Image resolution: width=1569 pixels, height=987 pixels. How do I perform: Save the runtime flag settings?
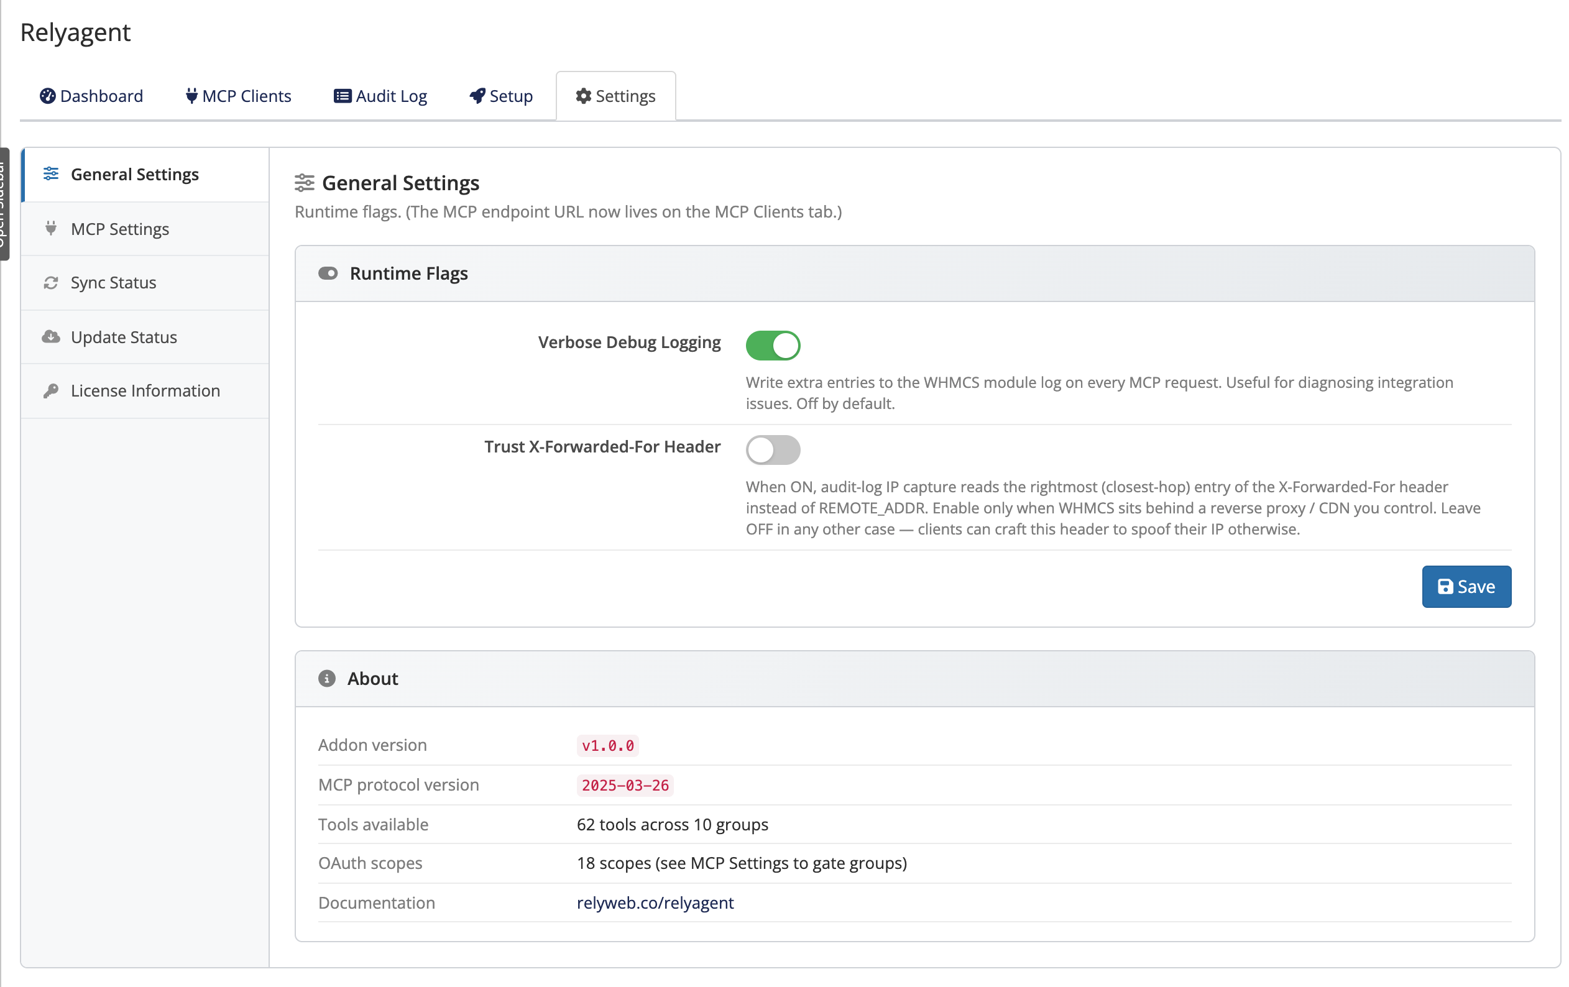[x=1466, y=586]
